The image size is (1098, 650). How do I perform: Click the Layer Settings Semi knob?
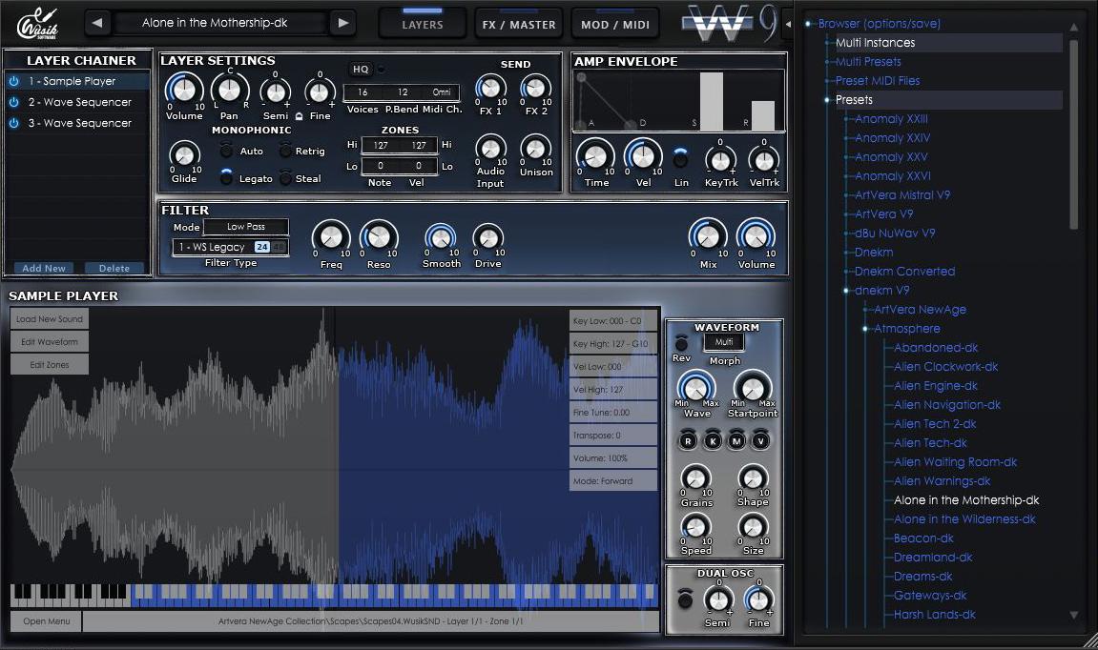coord(275,92)
